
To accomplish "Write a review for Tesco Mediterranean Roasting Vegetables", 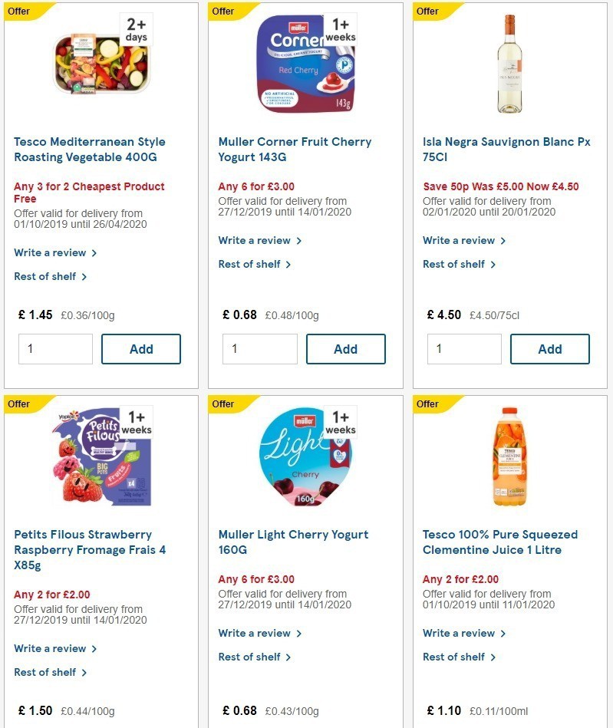I will [51, 252].
